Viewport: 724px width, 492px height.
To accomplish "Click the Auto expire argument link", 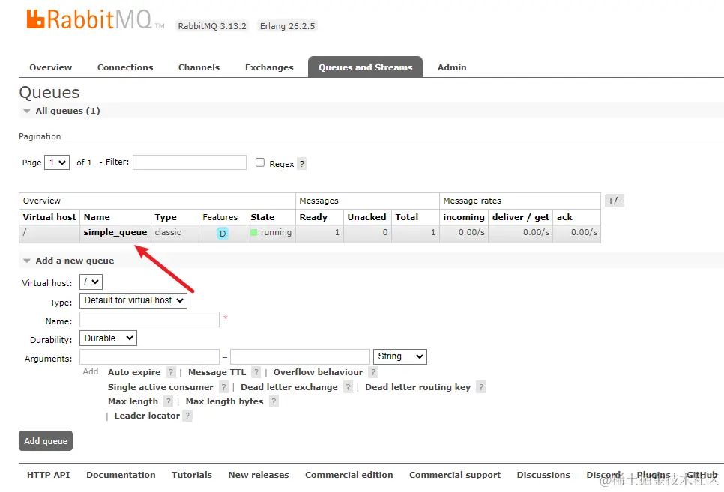I will pos(134,372).
